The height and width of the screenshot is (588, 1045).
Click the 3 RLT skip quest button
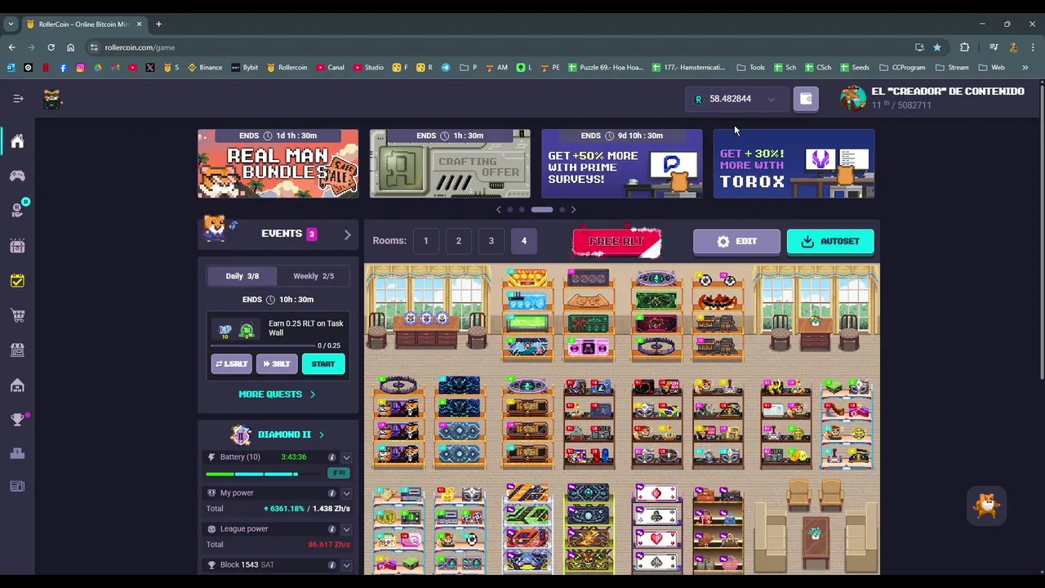pyautogui.click(x=277, y=364)
